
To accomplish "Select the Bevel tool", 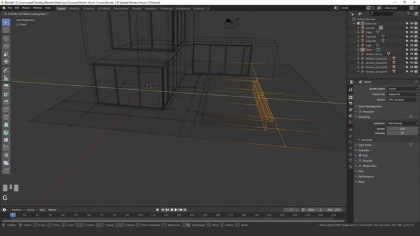I will point(6,102).
